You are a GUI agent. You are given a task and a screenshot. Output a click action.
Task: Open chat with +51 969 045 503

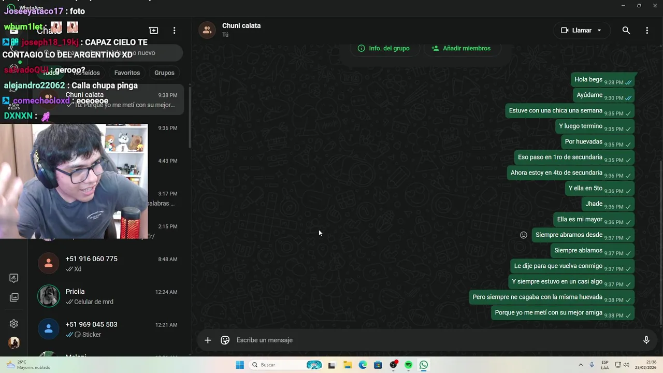108,329
